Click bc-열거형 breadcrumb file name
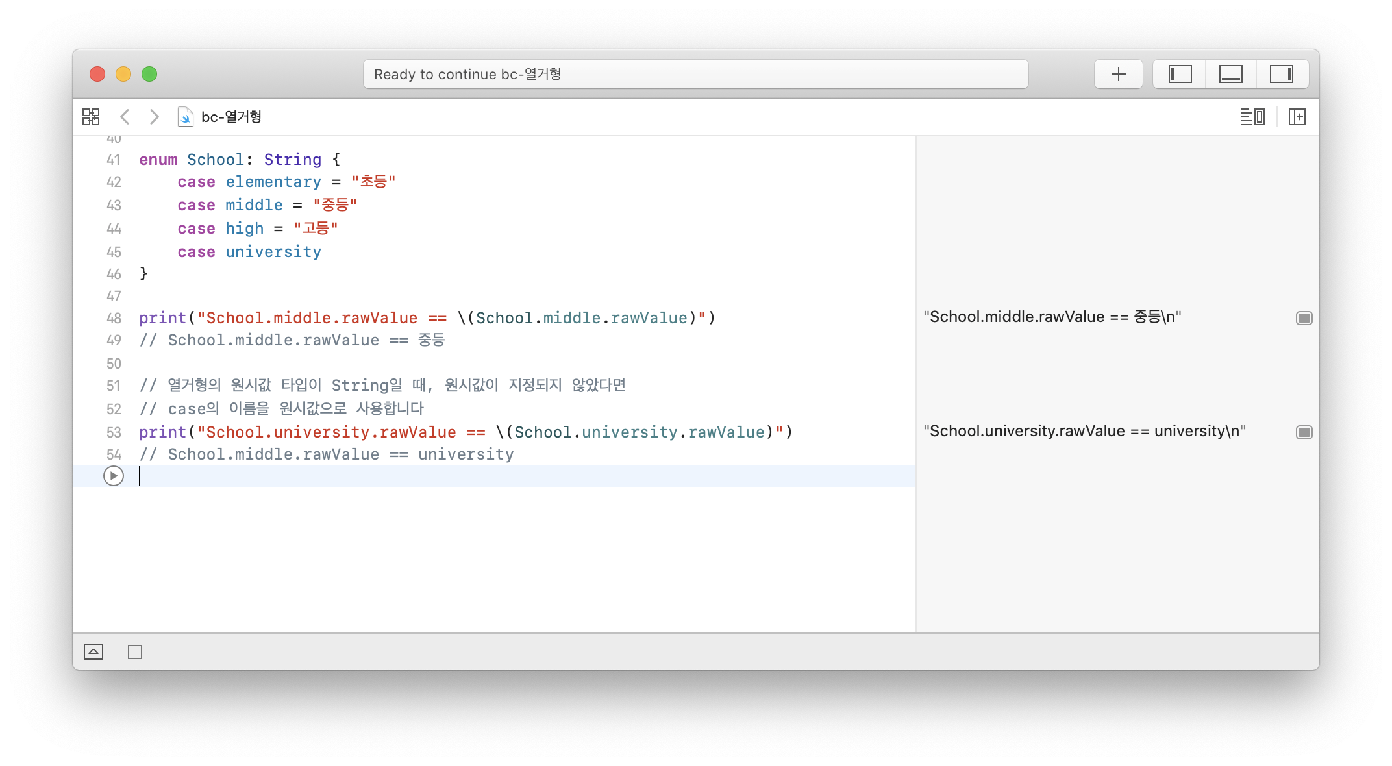 click(232, 117)
